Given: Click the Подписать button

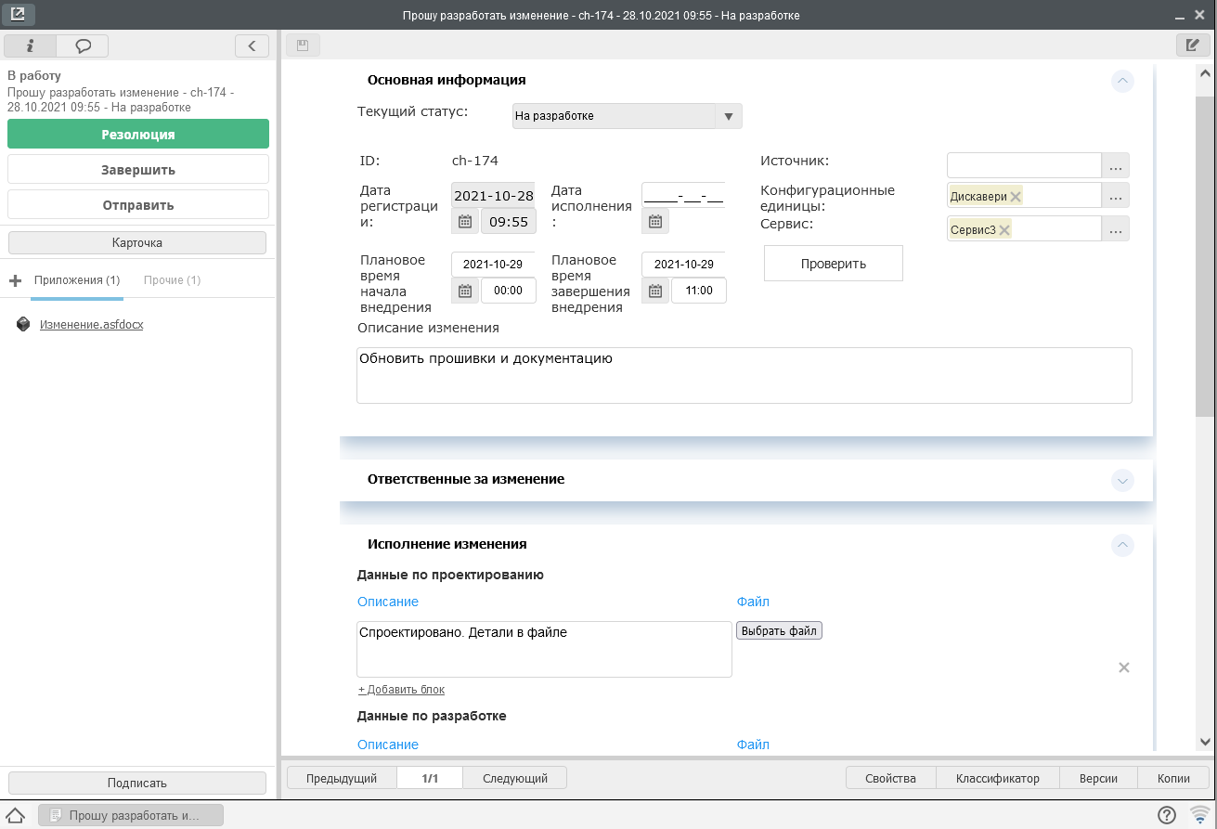Looking at the screenshot, I should click(x=137, y=784).
